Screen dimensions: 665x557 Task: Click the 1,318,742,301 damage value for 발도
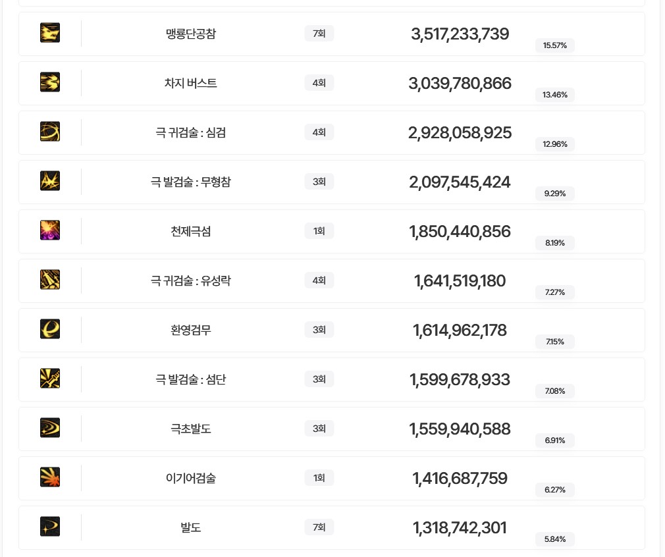[460, 528]
